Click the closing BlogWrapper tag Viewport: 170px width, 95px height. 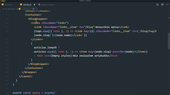(38, 64)
